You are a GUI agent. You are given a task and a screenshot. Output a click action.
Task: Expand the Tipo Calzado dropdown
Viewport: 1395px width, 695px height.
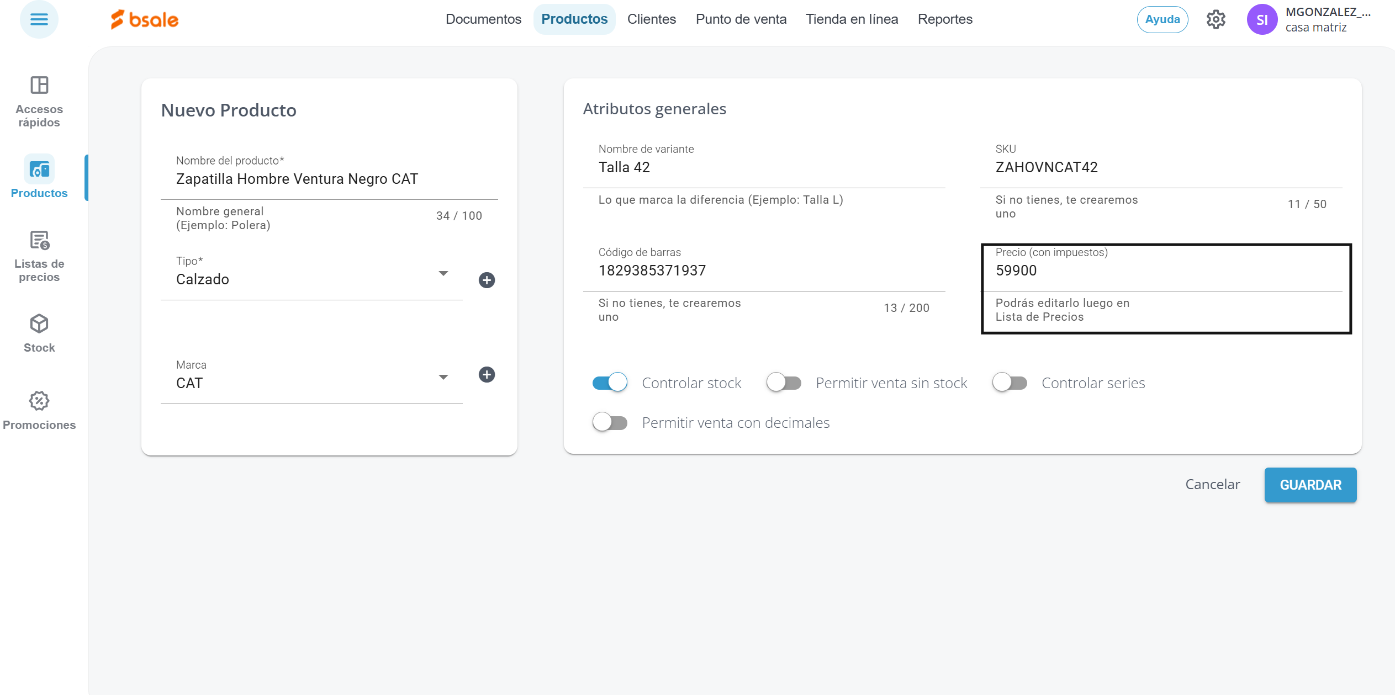[x=443, y=274]
